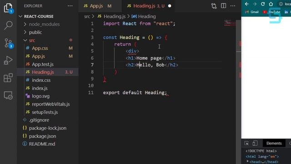The width and height of the screenshot is (291, 164).
Task: Expand the node_modules folder
Action: click(25, 24)
